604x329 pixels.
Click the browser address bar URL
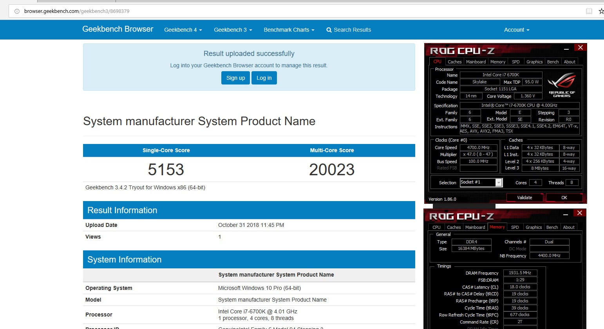tap(77, 11)
